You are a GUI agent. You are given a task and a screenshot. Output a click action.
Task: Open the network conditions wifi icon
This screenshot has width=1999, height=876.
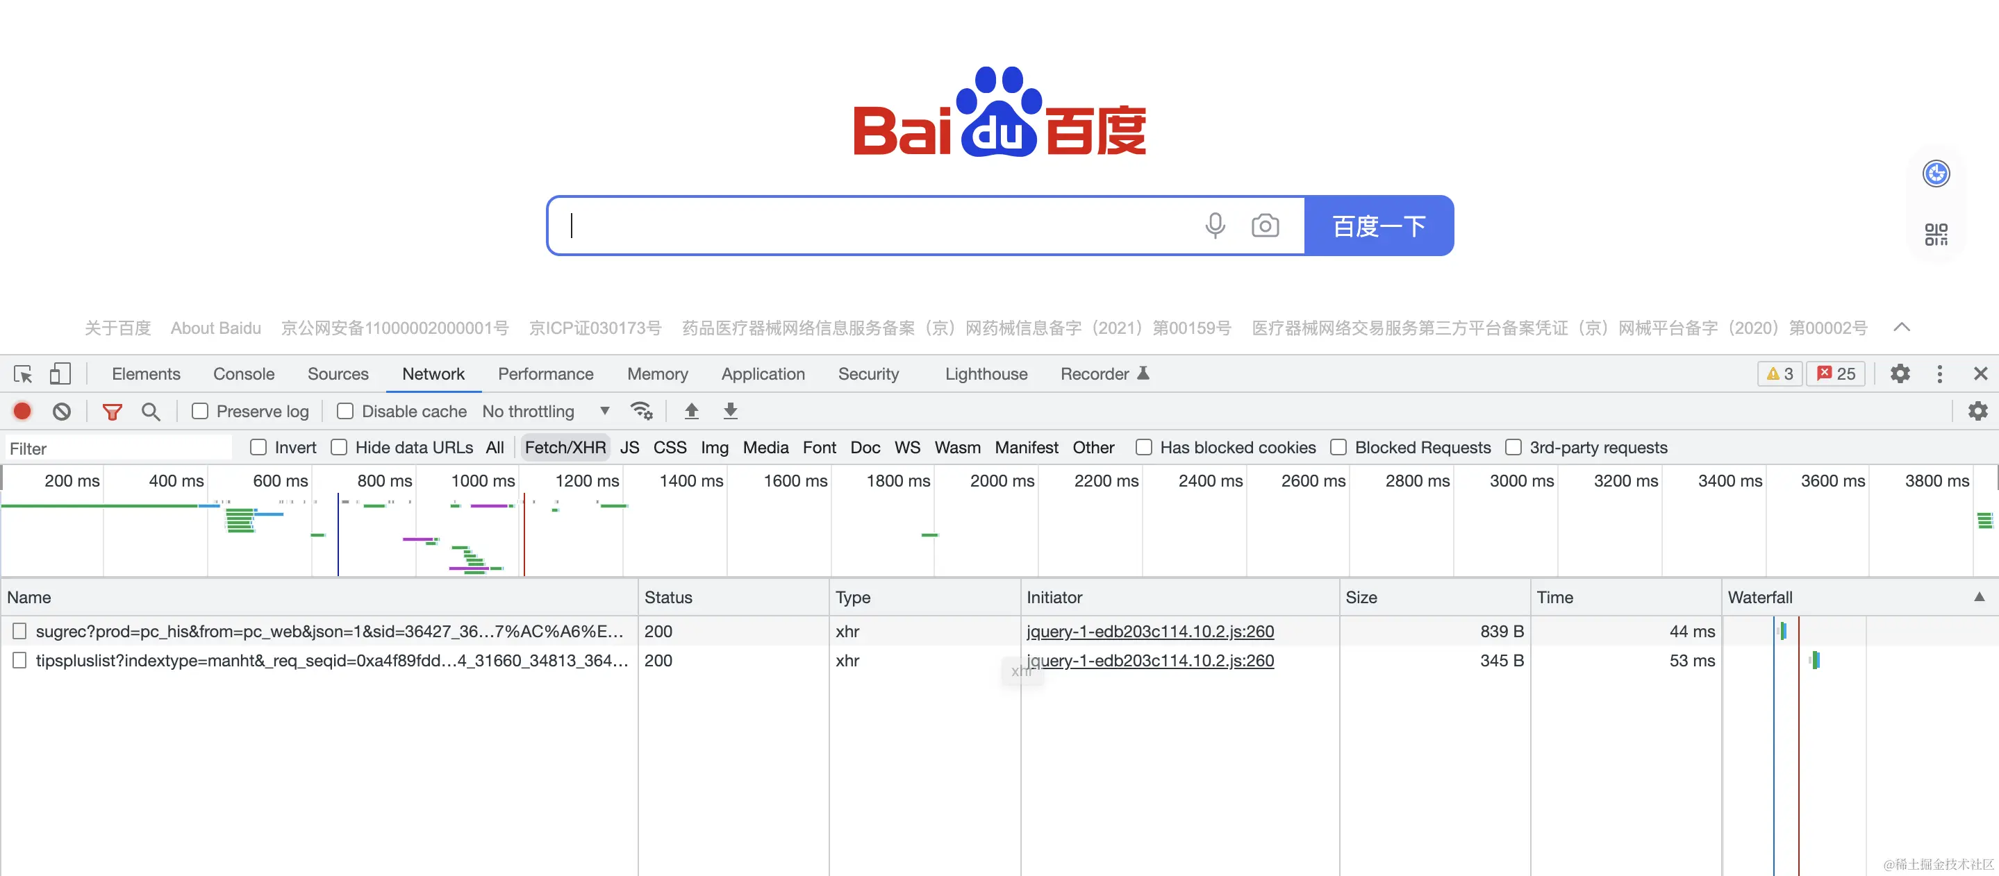pos(641,411)
